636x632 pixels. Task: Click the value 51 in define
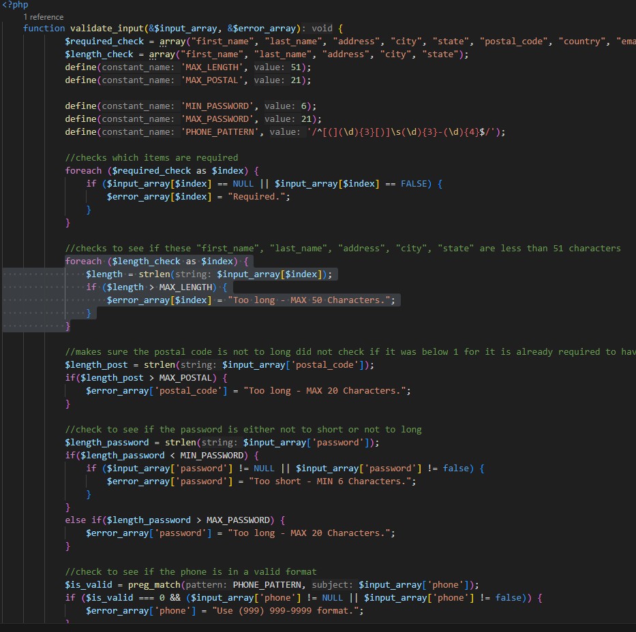click(296, 67)
